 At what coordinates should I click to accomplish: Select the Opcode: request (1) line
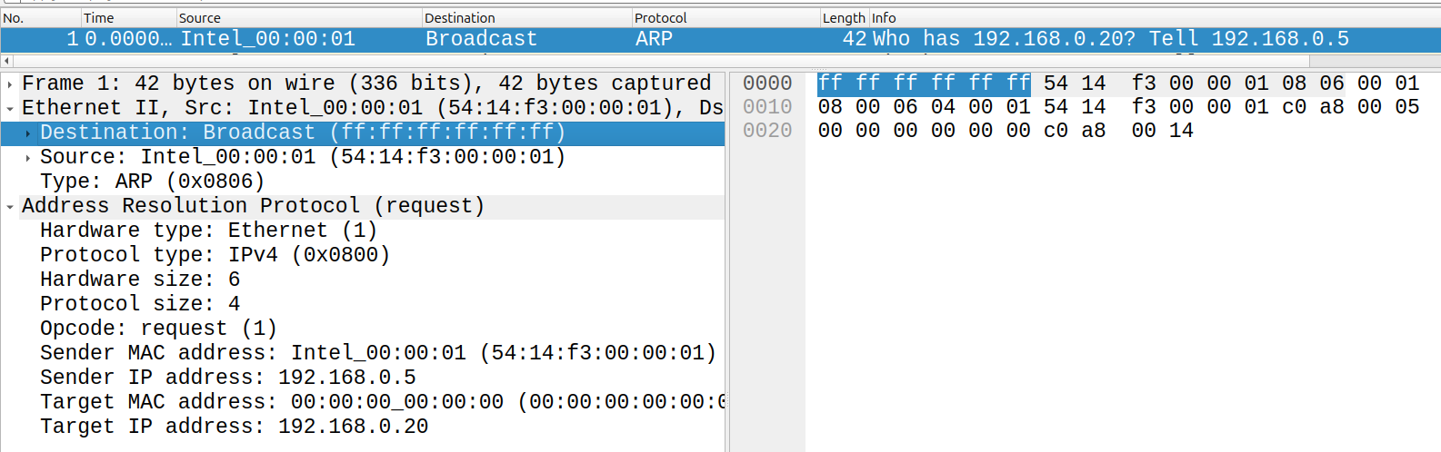click(158, 329)
